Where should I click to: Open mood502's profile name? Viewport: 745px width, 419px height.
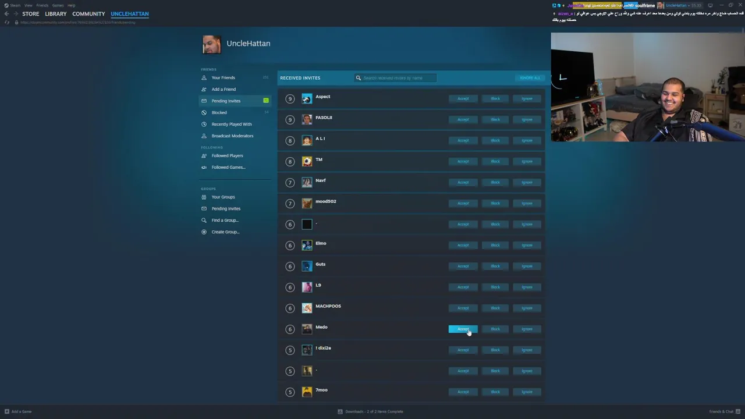(x=326, y=201)
